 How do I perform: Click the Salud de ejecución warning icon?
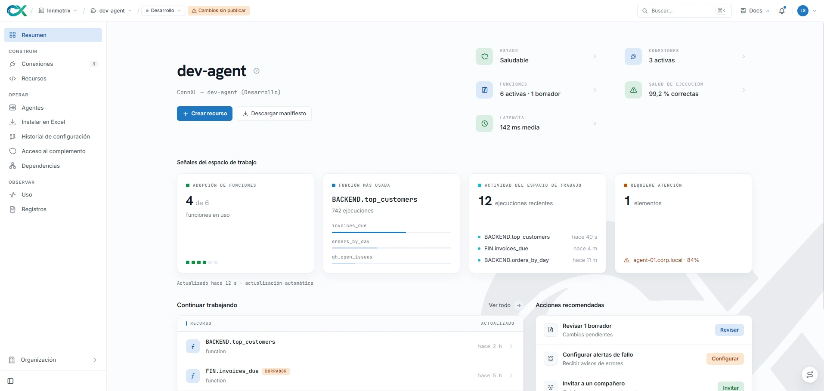tap(633, 90)
